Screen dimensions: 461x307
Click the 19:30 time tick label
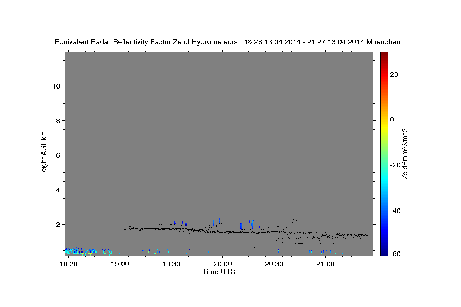point(171,264)
